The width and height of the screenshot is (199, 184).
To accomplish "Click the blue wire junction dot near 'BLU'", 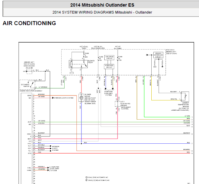I will [x=81, y=144].
